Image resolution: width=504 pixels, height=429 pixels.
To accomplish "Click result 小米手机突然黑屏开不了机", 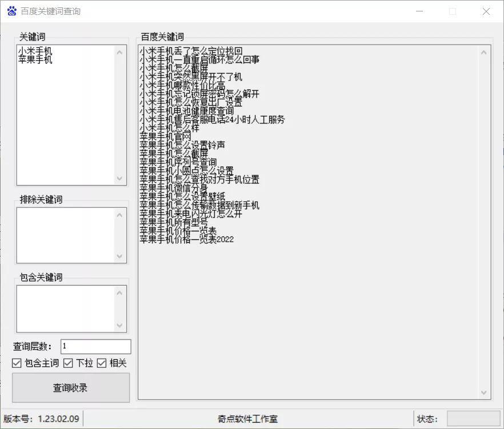I will [191, 77].
